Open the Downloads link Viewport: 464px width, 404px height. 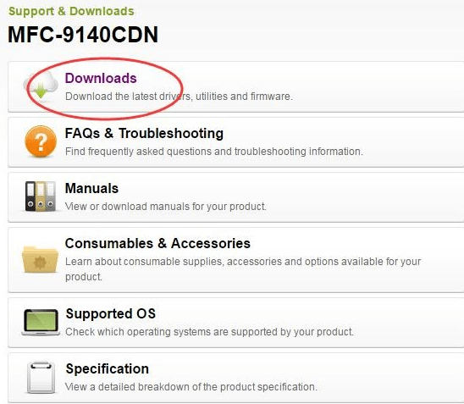pos(101,78)
